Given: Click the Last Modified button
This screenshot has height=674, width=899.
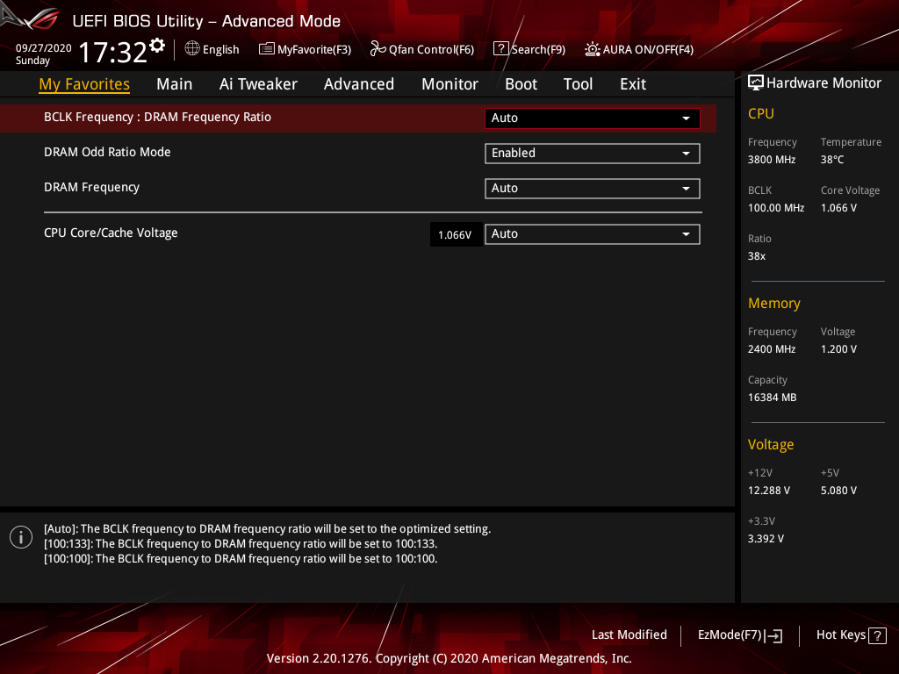Looking at the screenshot, I should coord(629,635).
